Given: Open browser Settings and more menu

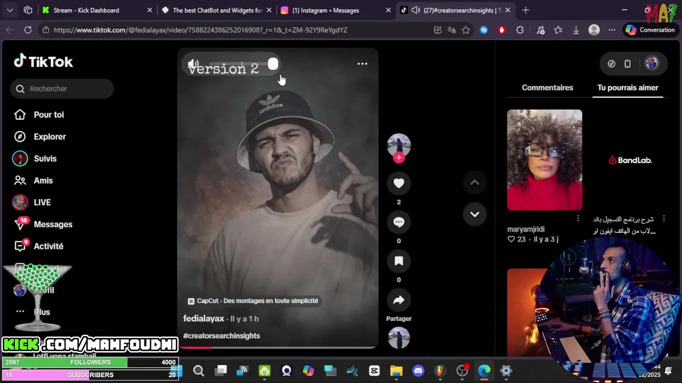Looking at the screenshot, I should coord(612,30).
